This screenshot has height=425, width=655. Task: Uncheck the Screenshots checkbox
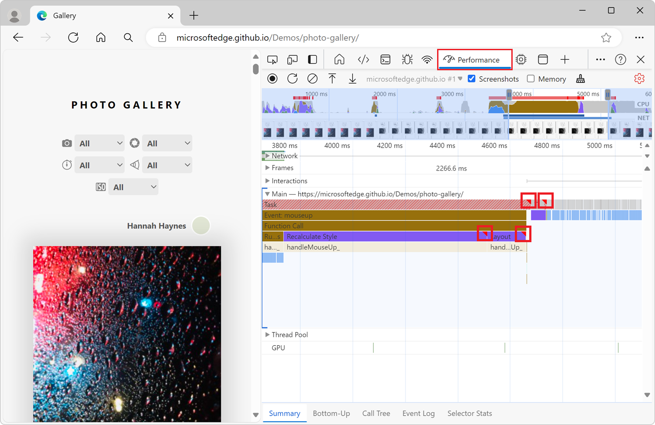472,79
